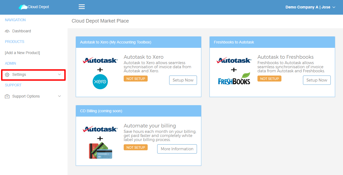
Task: Click the NAVIGATION section label
Action: click(15, 20)
